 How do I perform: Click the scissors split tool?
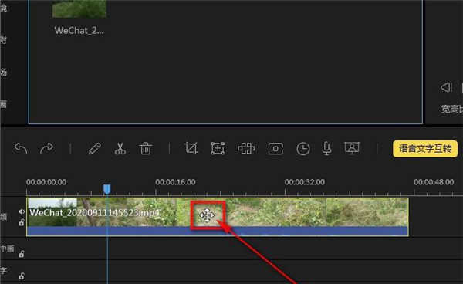120,148
